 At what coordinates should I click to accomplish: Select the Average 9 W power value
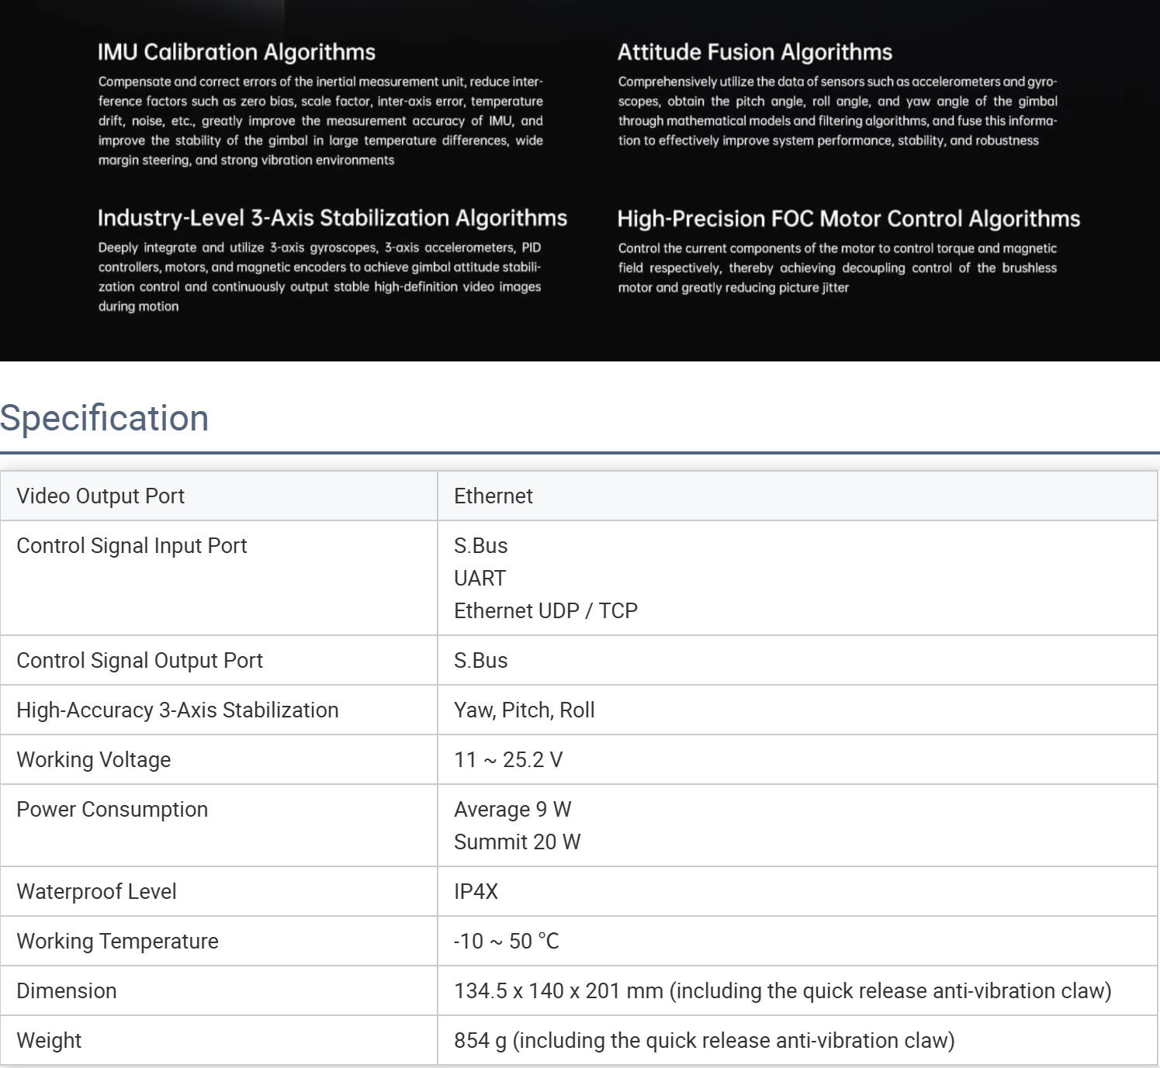click(x=512, y=810)
